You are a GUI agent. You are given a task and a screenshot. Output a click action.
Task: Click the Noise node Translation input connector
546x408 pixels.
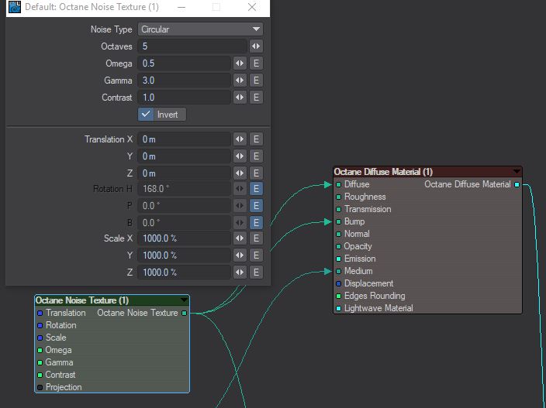(x=40, y=313)
